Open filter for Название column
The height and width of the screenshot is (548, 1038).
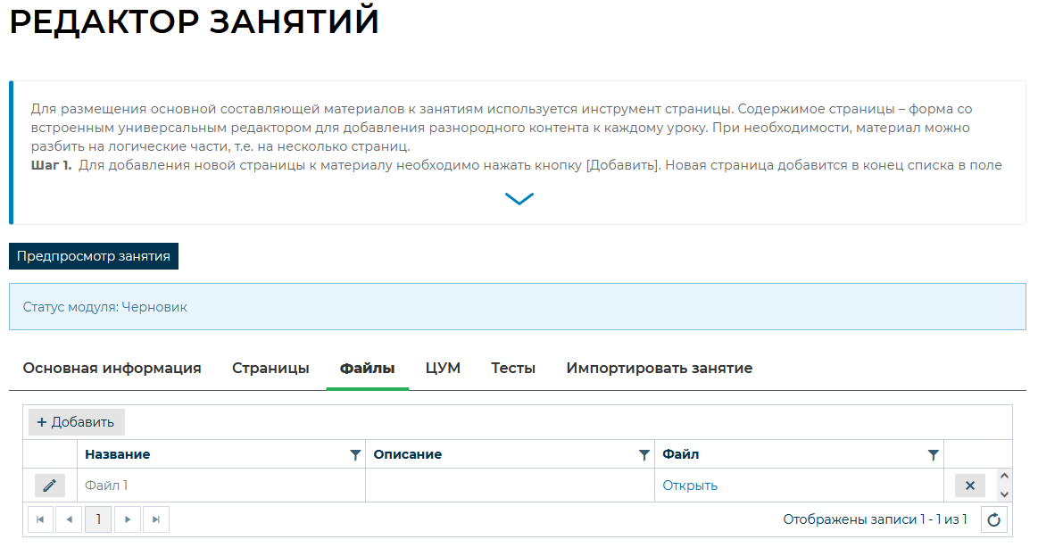pyautogui.click(x=355, y=455)
